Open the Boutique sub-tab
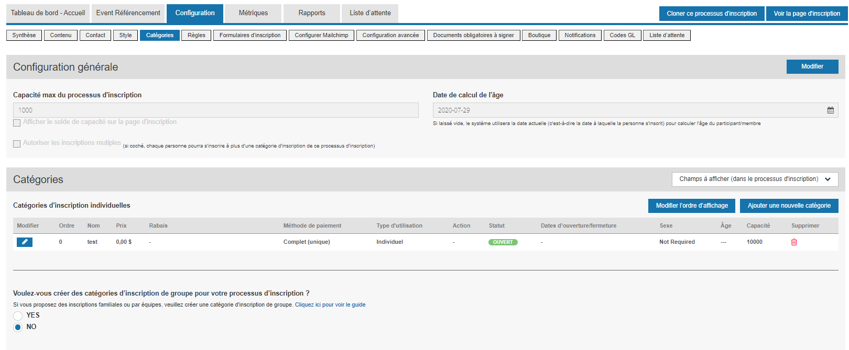Image resolution: width=849 pixels, height=350 pixels. point(539,35)
